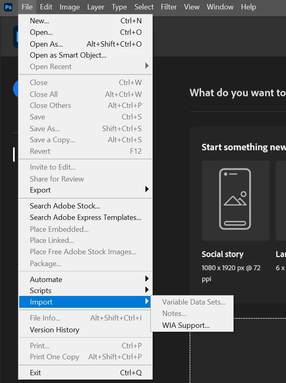Choose WIA Support... from Import submenu
The image size is (286, 383).
(192, 325)
